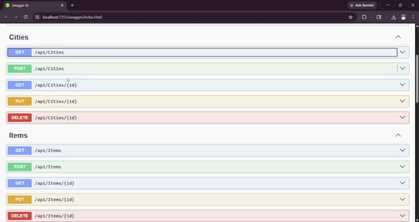Expand DELETE /api/Items/{id} chevron
Image resolution: width=419 pixels, height=222 pixels.
(402, 216)
